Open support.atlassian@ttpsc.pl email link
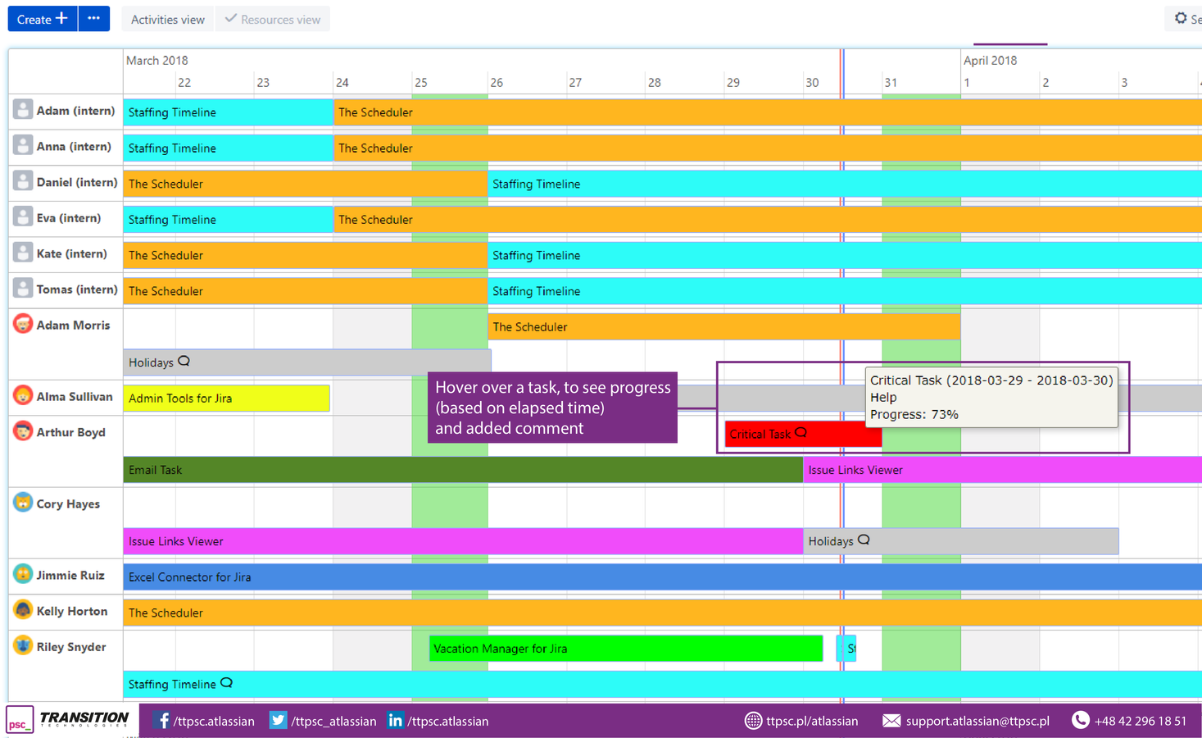The width and height of the screenshot is (1202, 738). click(x=977, y=722)
